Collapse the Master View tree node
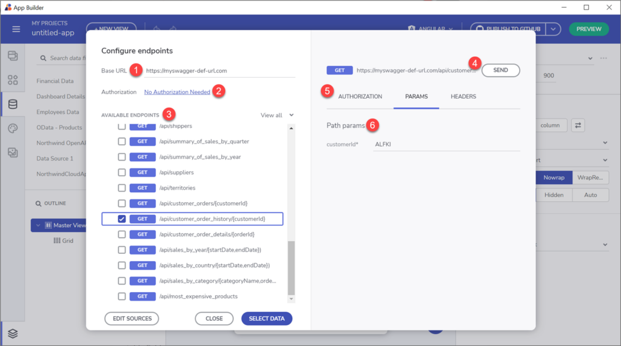Screen dimensions: 621x346 (x=38, y=225)
